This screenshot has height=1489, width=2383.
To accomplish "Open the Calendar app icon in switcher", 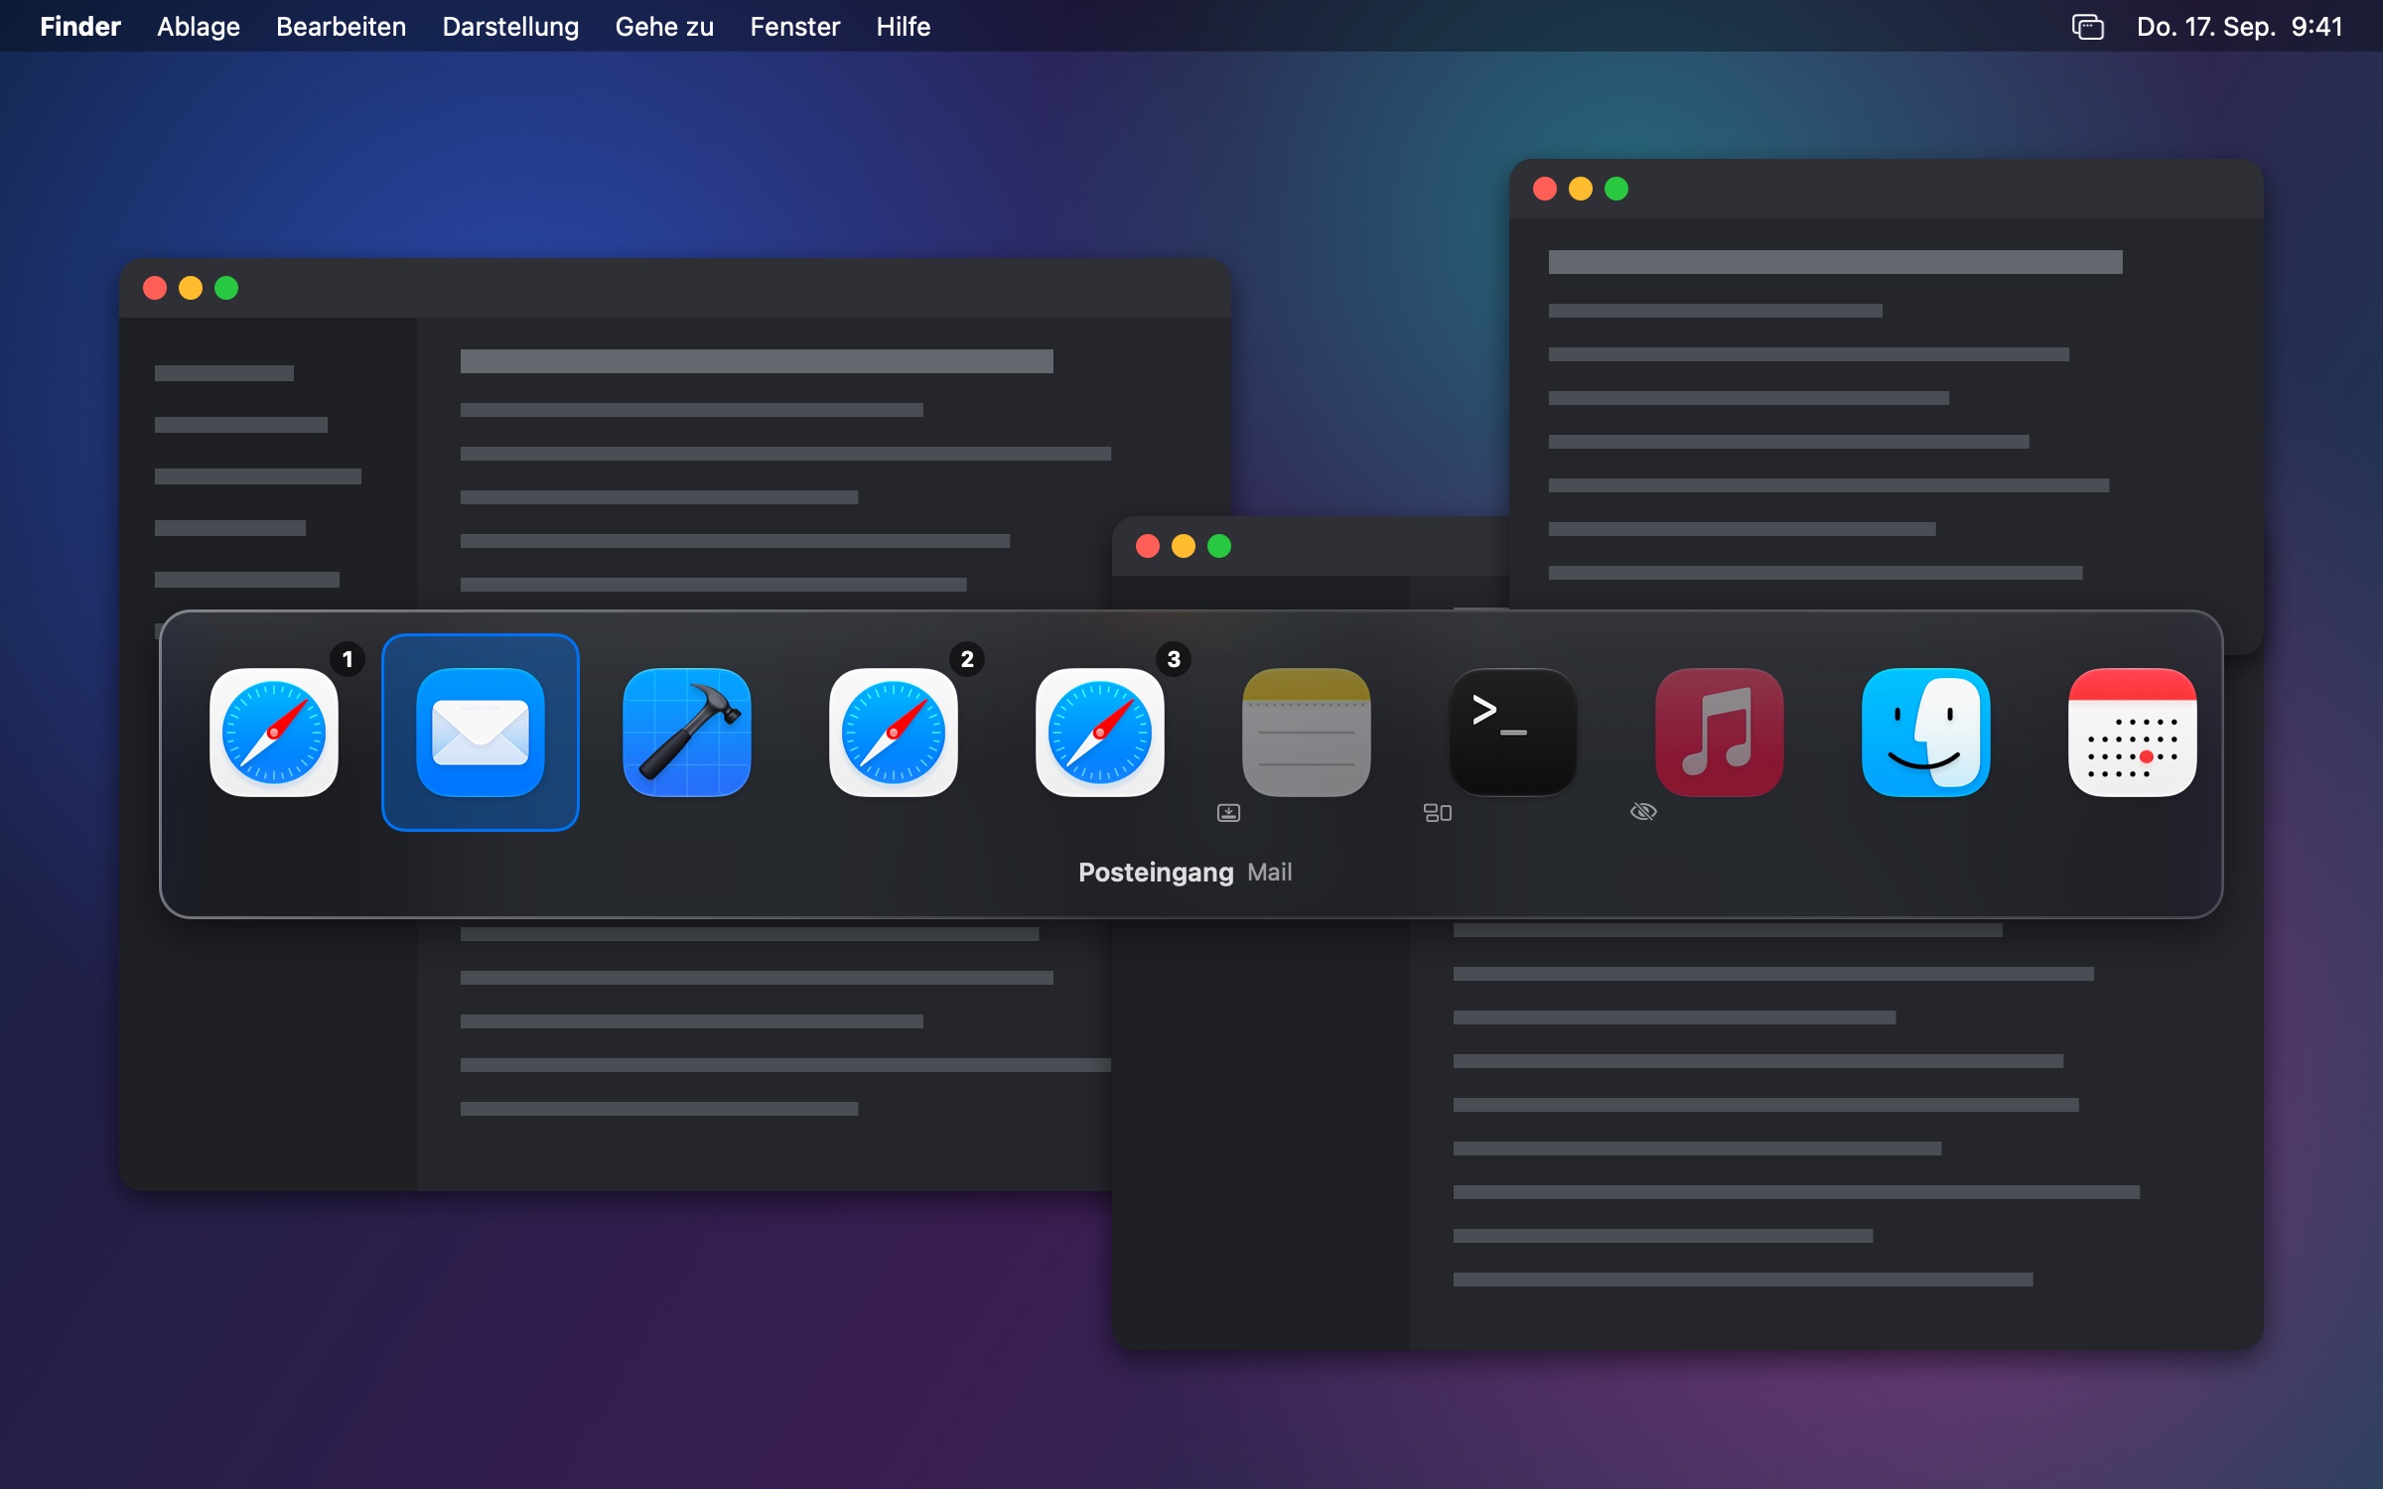I will tap(2133, 733).
